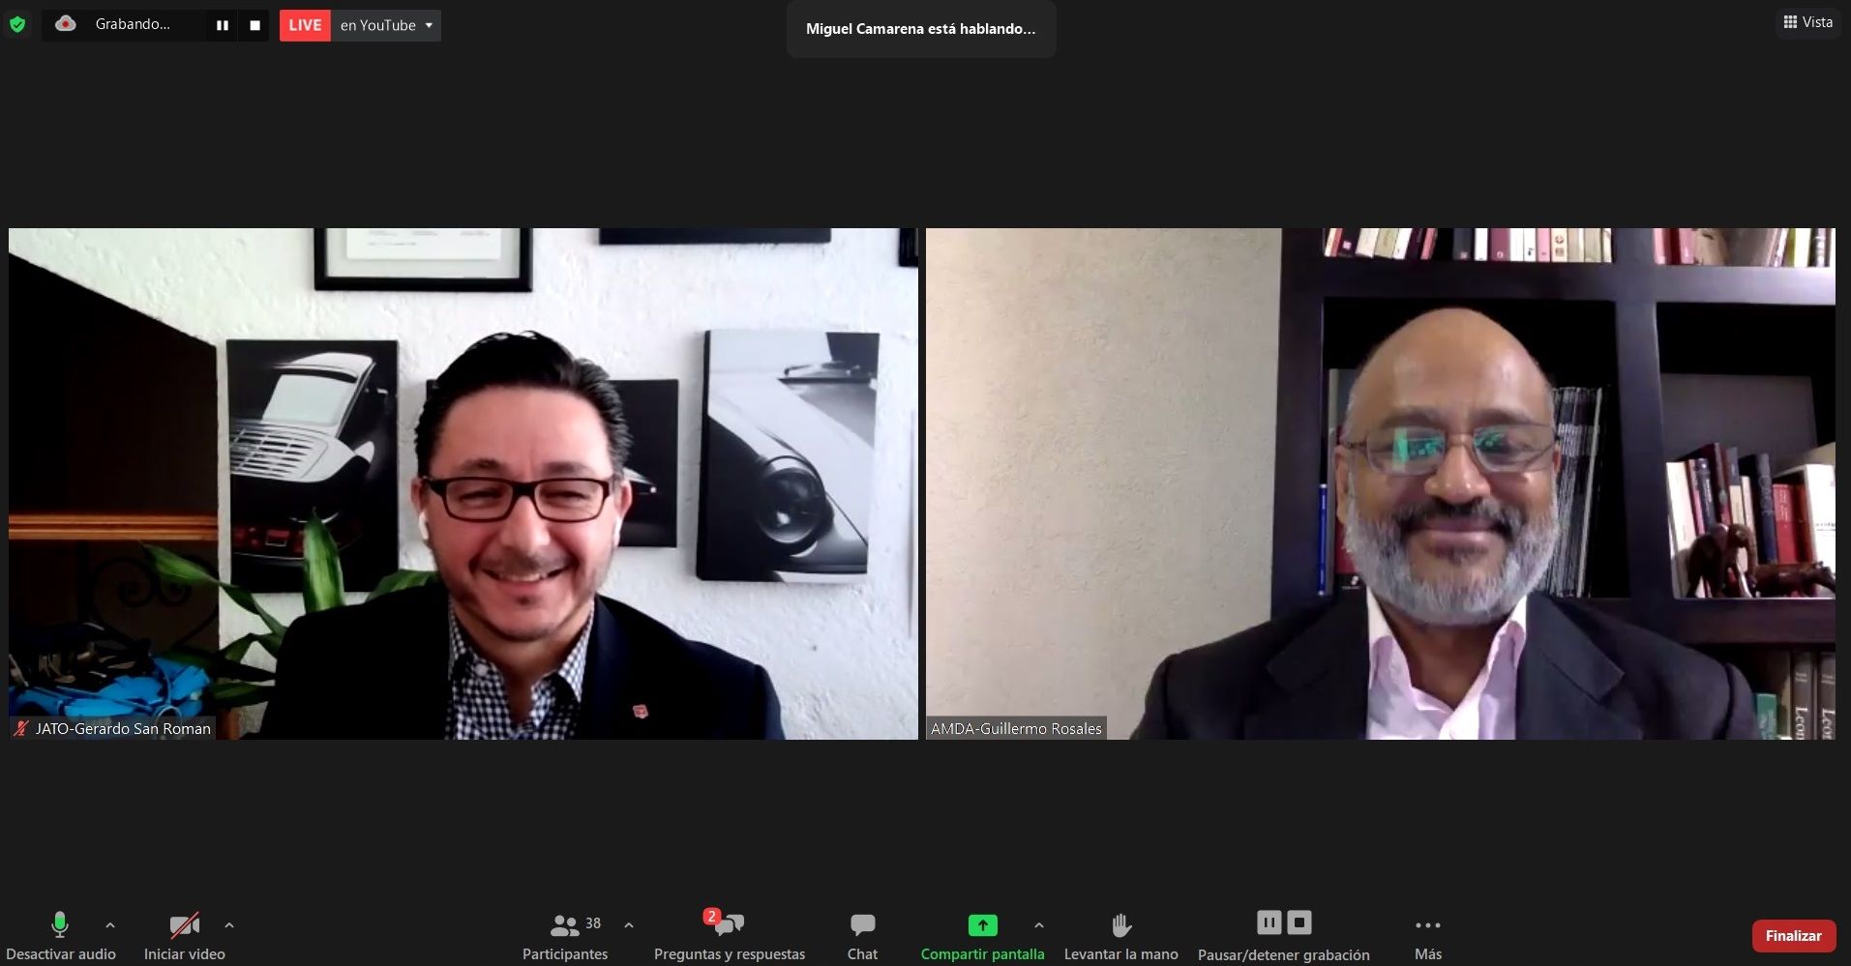Click the Pausar/detener grabación control

coord(1283,936)
